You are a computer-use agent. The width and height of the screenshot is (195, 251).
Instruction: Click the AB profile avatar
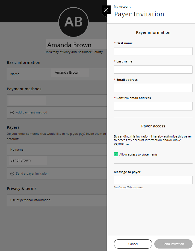[73, 22]
